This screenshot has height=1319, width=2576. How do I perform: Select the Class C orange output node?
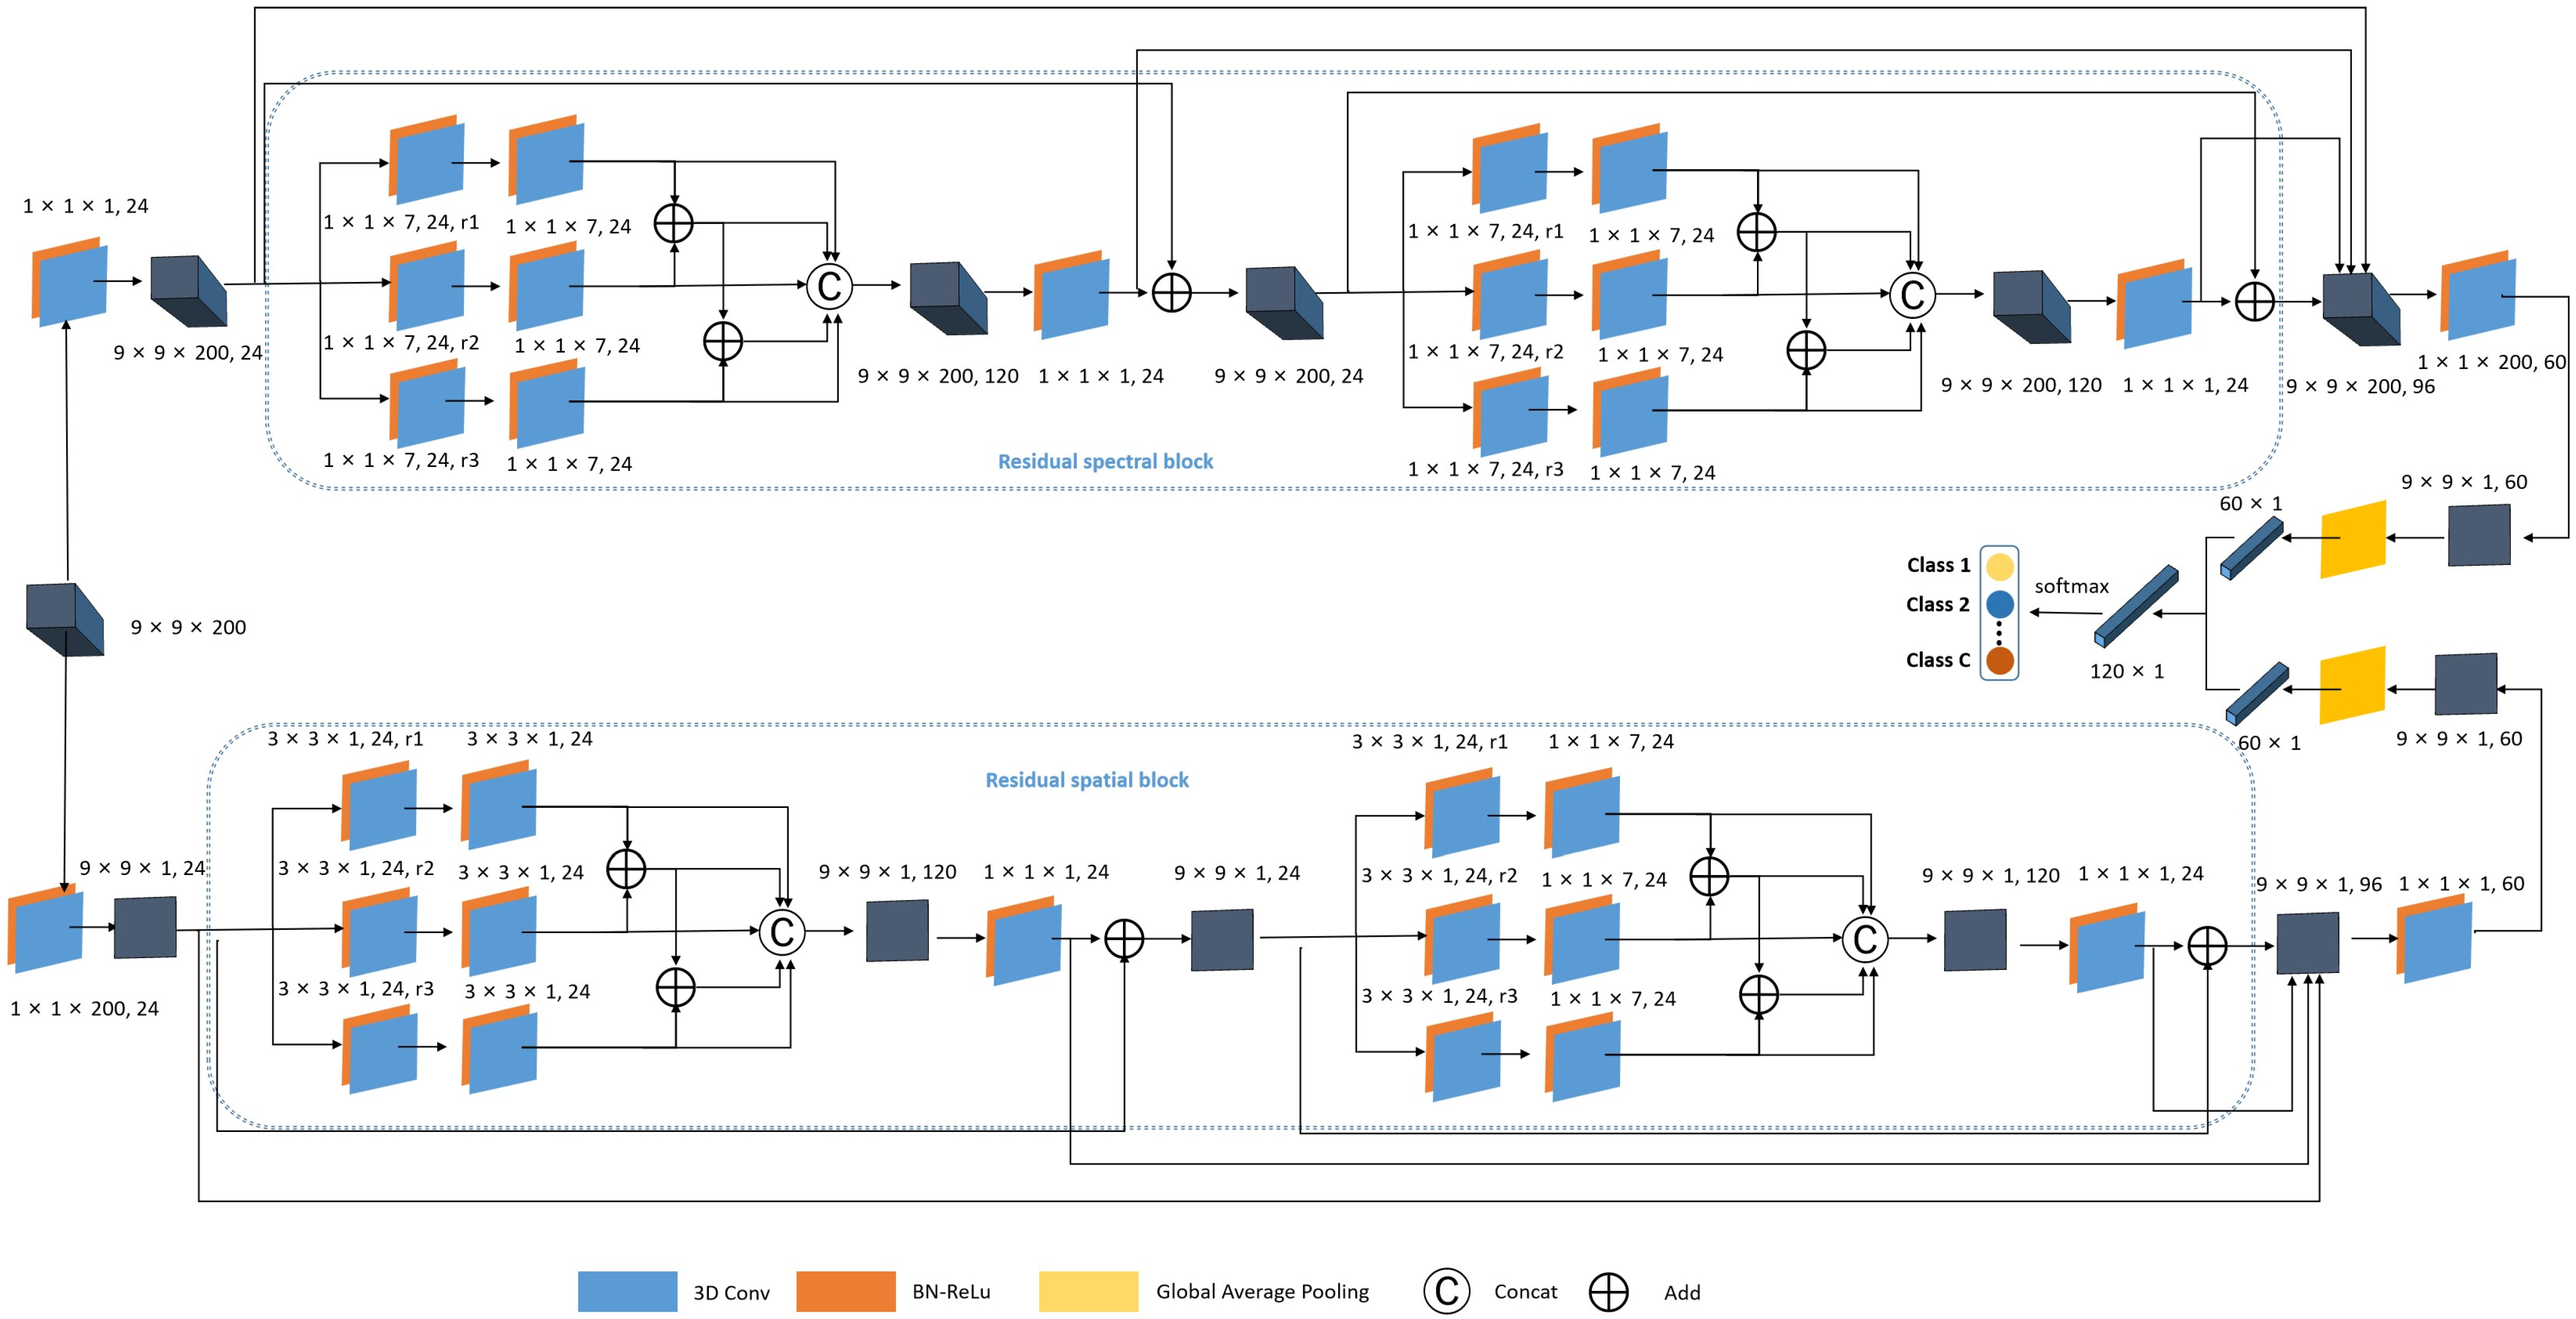pos(2000,660)
